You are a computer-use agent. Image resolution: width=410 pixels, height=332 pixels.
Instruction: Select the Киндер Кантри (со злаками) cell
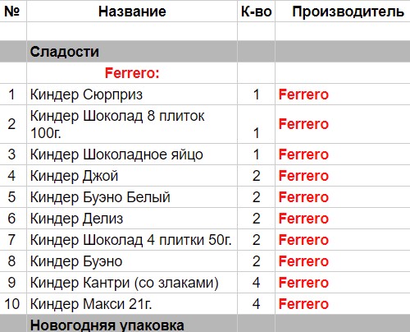(x=132, y=282)
